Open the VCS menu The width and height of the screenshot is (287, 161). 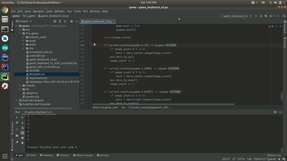(85, 11)
